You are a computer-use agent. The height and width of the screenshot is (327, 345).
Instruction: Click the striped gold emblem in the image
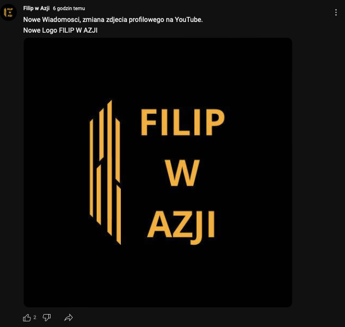coord(105,172)
